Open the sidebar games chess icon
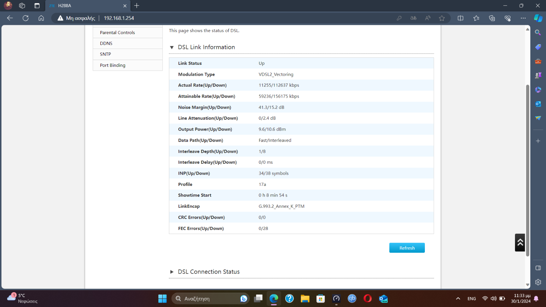Screen dimensions: 546x307 (538, 75)
